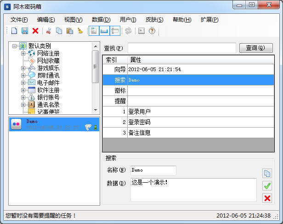Click the paste clipboard toolbar icon
The height and width of the screenshot is (224, 283).
[x=69, y=31]
